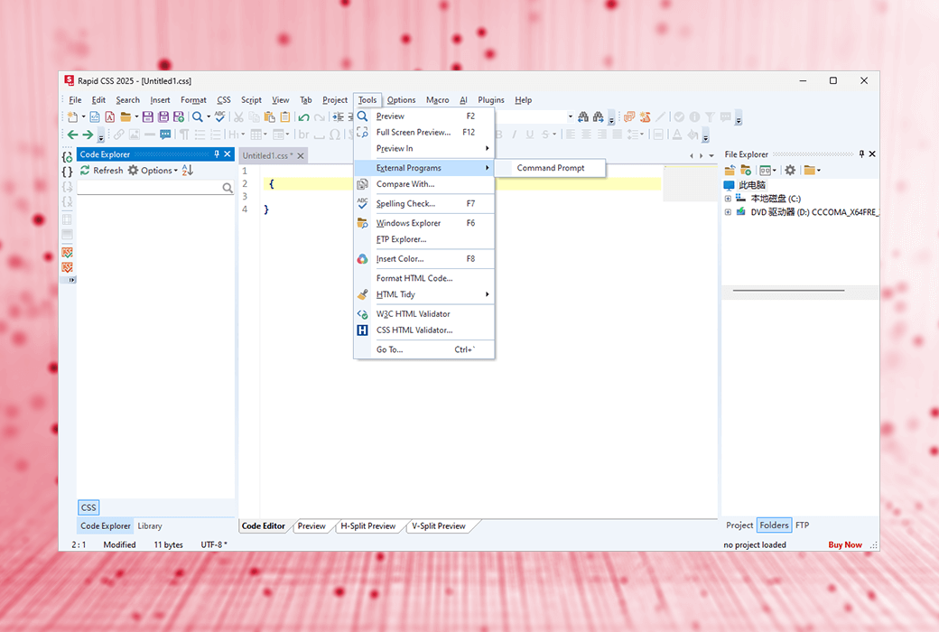The image size is (939, 632).
Task: Click the New document icon in the toolbar
Action: click(72, 116)
